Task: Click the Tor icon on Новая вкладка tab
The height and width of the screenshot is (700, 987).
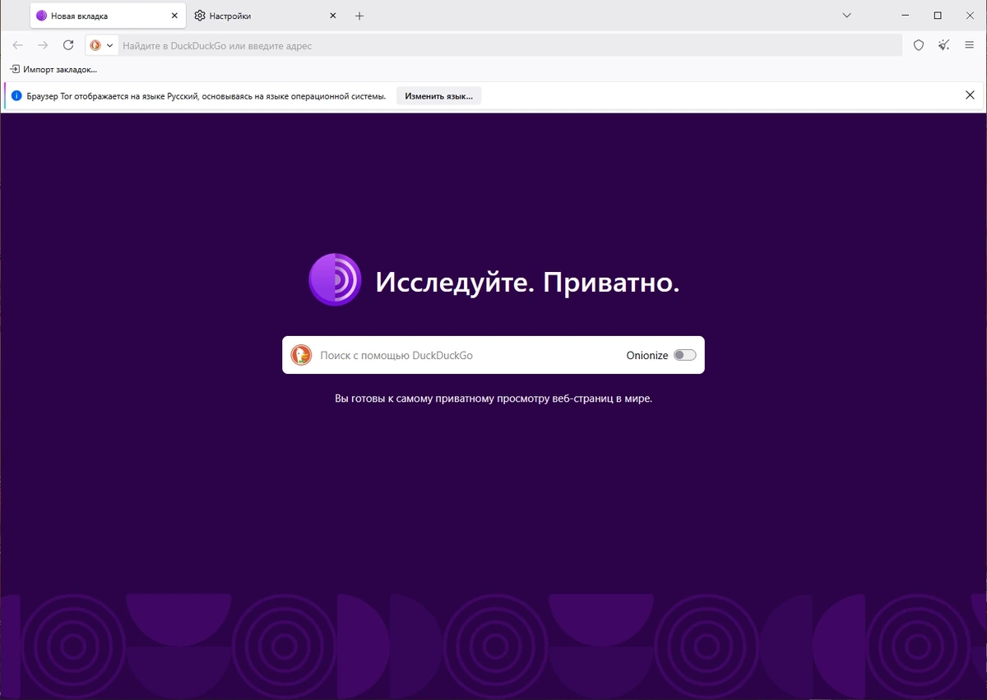Action: (41, 16)
